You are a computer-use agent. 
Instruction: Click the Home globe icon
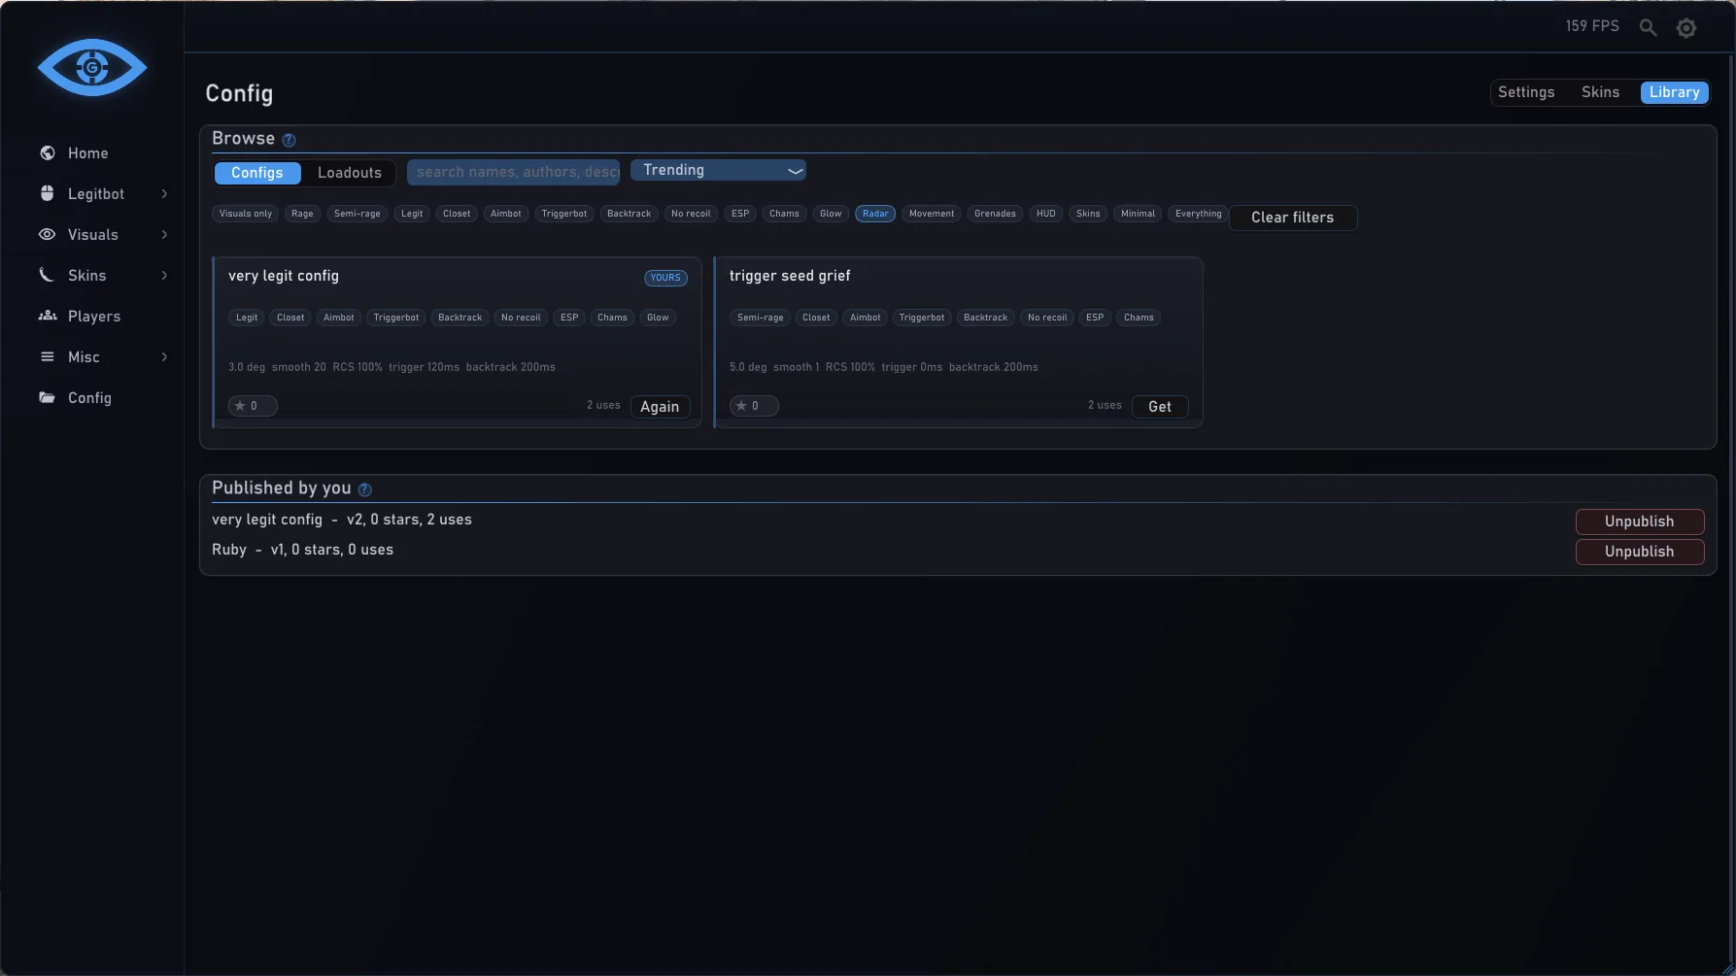[47, 153]
